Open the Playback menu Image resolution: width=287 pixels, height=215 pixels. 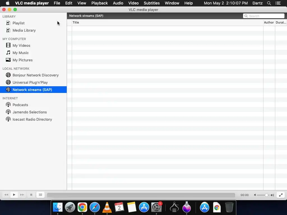tap(99, 3)
